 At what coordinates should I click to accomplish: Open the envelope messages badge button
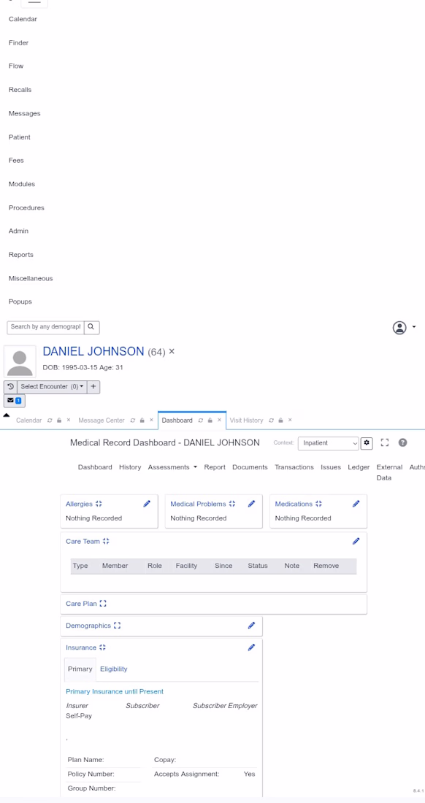click(x=15, y=401)
